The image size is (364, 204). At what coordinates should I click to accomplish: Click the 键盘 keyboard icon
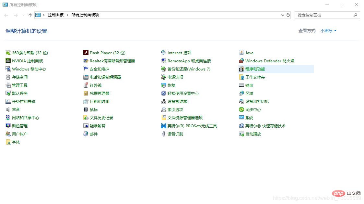tap(241, 85)
